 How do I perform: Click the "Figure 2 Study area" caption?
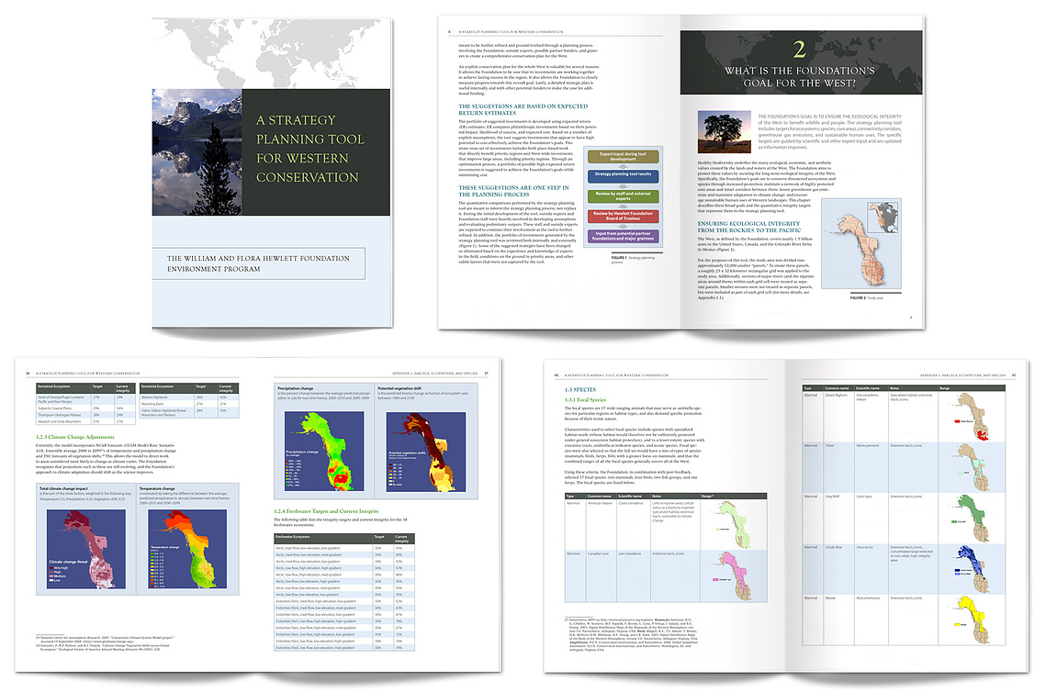[867, 298]
